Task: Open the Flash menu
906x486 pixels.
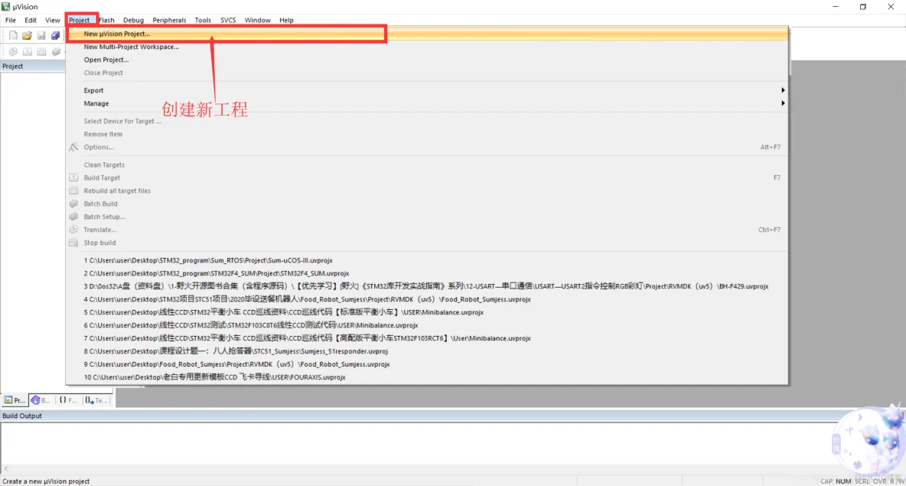Action: pyautogui.click(x=106, y=20)
